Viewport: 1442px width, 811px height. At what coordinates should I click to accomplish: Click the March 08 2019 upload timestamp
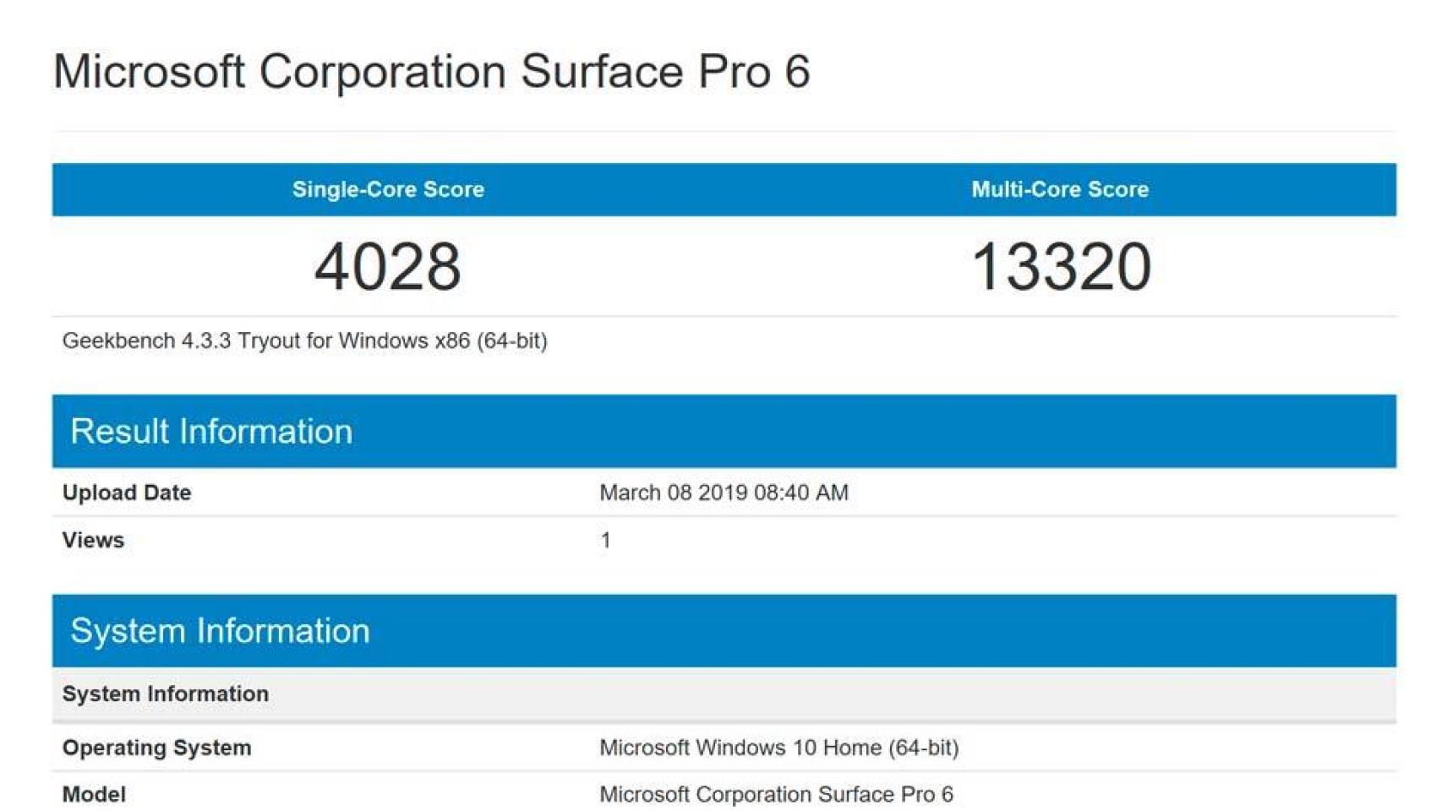point(723,493)
